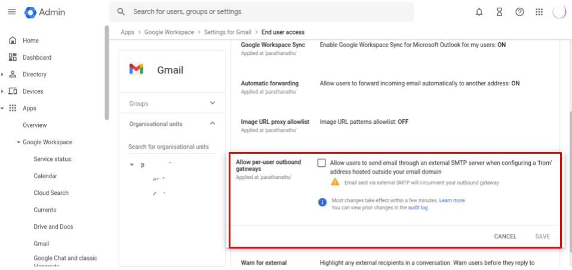Go to Home in sidebar
This screenshot has height=270, width=572.
pyautogui.click(x=30, y=41)
